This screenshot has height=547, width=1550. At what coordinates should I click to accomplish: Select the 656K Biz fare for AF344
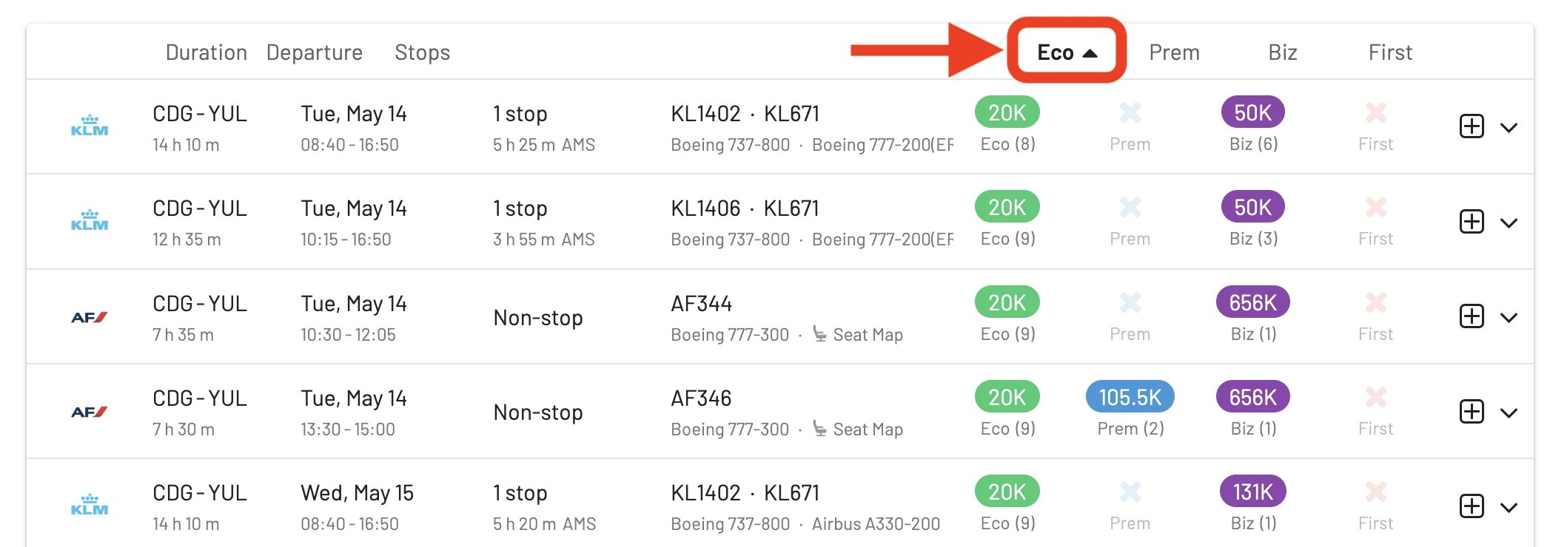1252,302
